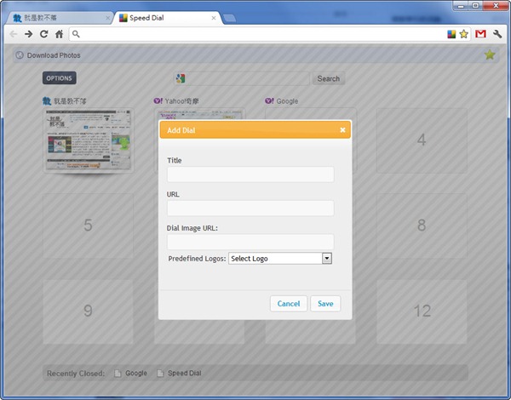Close the Add Dial dialog
Image resolution: width=511 pixels, height=400 pixels.
[342, 130]
